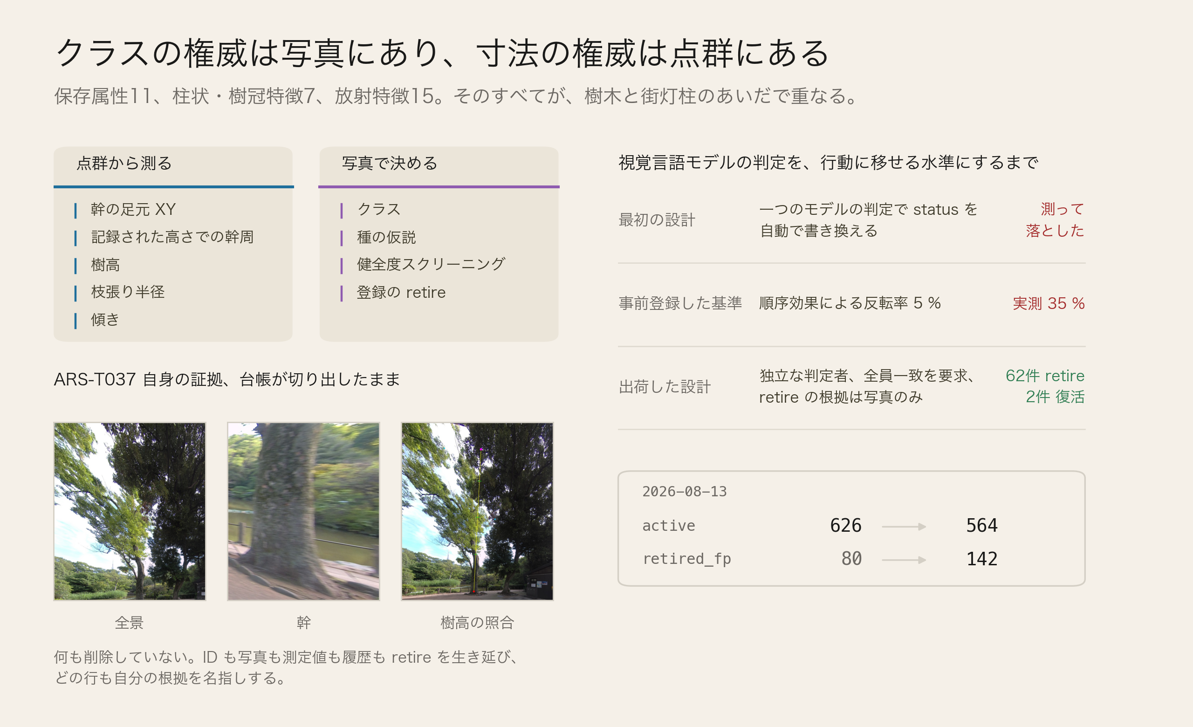Select the list item クラス
Image resolution: width=1193 pixels, height=727 pixels.
pyautogui.click(x=379, y=210)
